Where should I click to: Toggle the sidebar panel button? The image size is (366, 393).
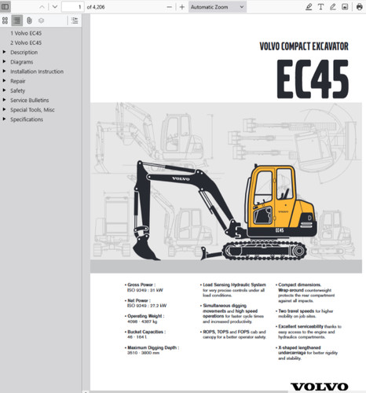[x=5, y=6]
